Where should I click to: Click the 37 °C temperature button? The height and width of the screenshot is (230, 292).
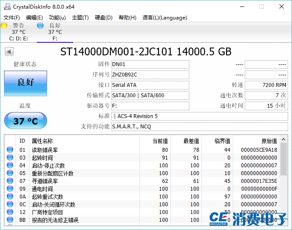(x=26, y=121)
